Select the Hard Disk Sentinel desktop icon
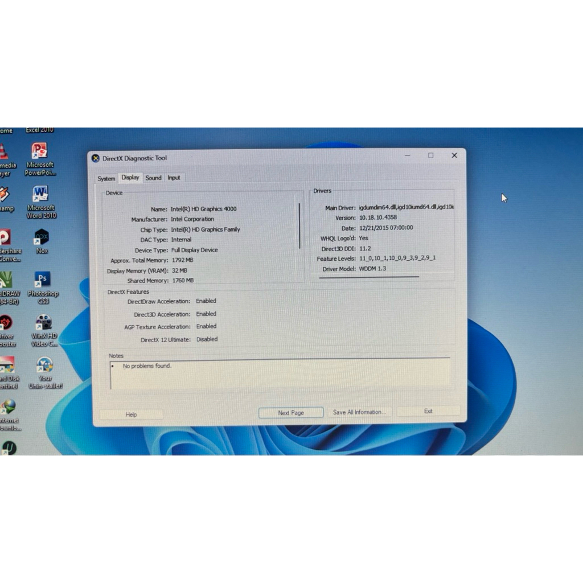 click(8, 373)
